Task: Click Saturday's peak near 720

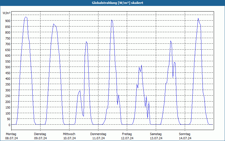Action: tap(171, 41)
